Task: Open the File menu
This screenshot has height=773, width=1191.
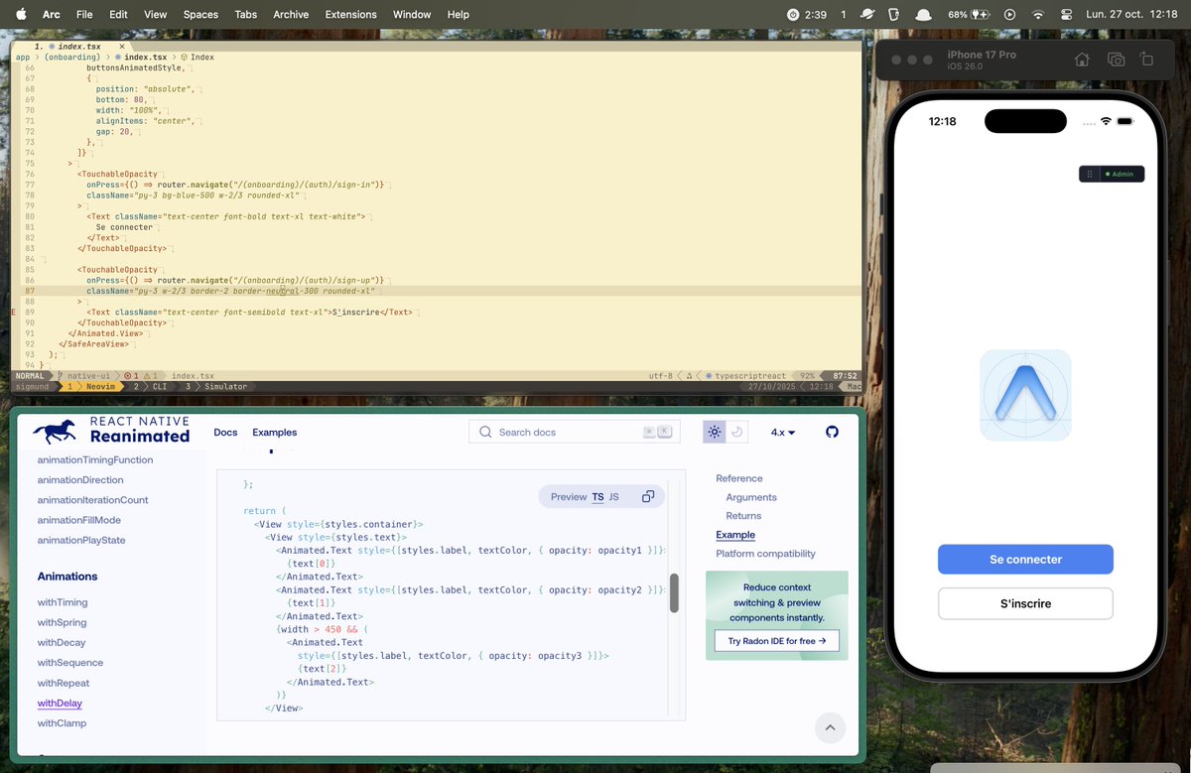Action: point(84,15)
